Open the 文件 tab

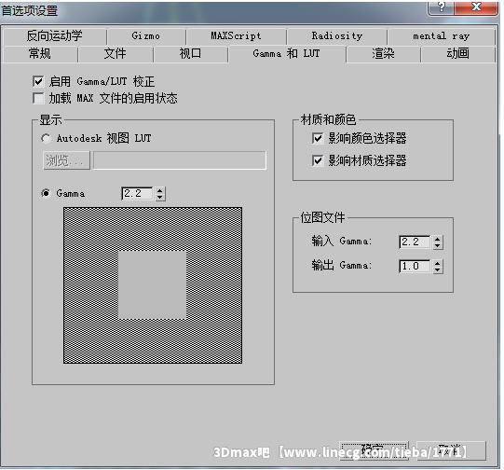point(116,54)
